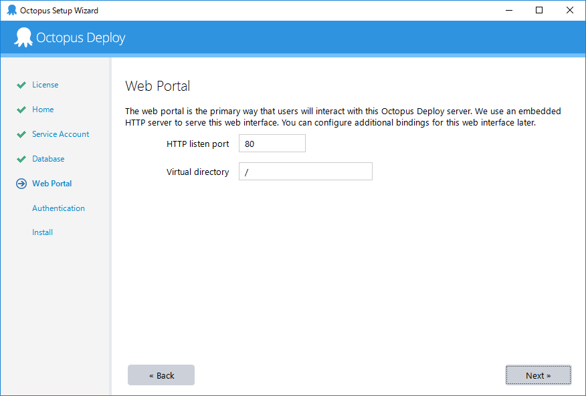586x396 pixels.
Task: Click the Octopus Deploy header text
Action: click(81, 37)
